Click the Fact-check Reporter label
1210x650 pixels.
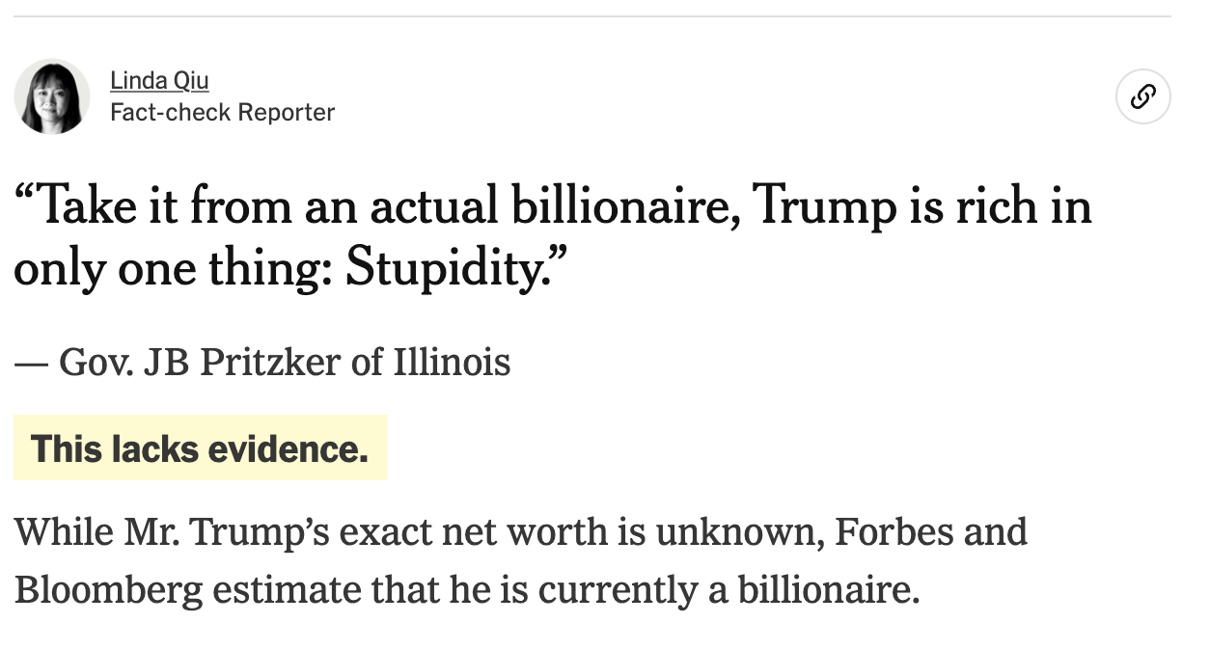(x=223, y=113)
